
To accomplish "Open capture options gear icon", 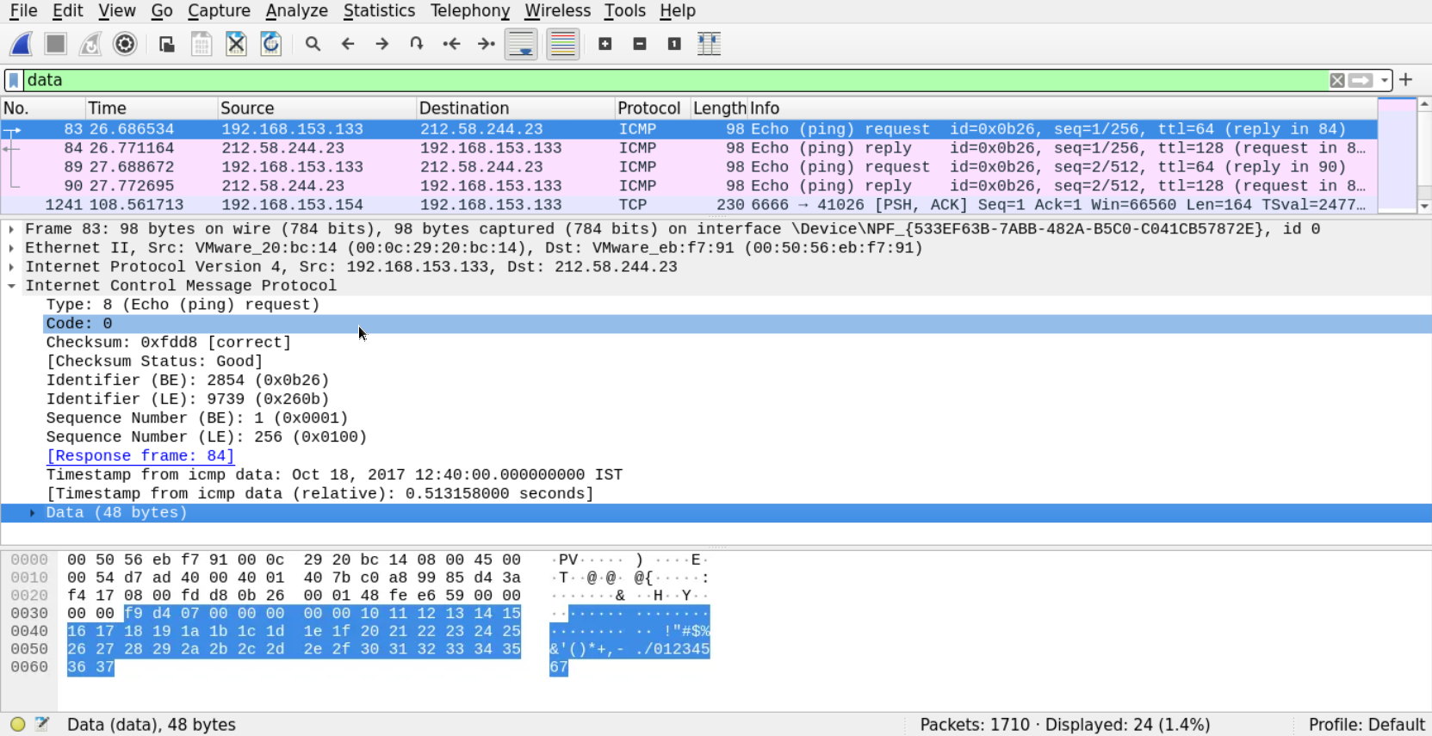I will coord(125,44).
